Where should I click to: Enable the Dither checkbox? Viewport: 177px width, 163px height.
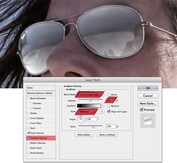[109, 94]
